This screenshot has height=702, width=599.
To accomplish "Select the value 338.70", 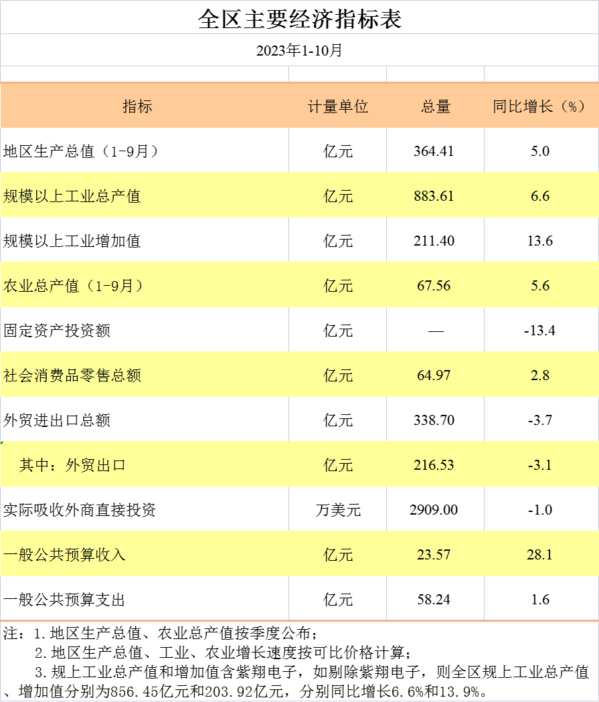I will pyautogui.click(x=434, y=420).
